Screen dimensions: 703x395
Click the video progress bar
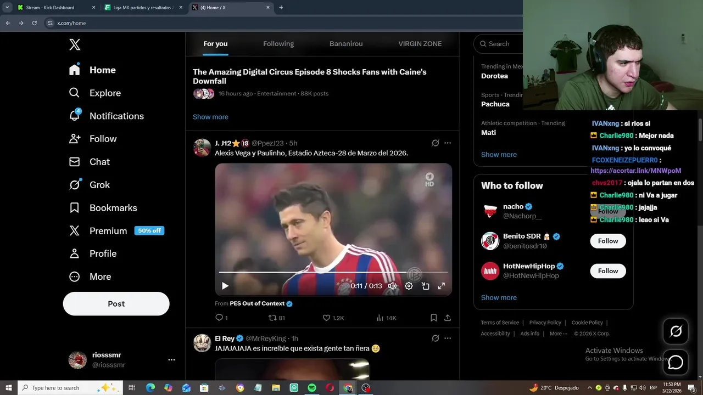333,272
